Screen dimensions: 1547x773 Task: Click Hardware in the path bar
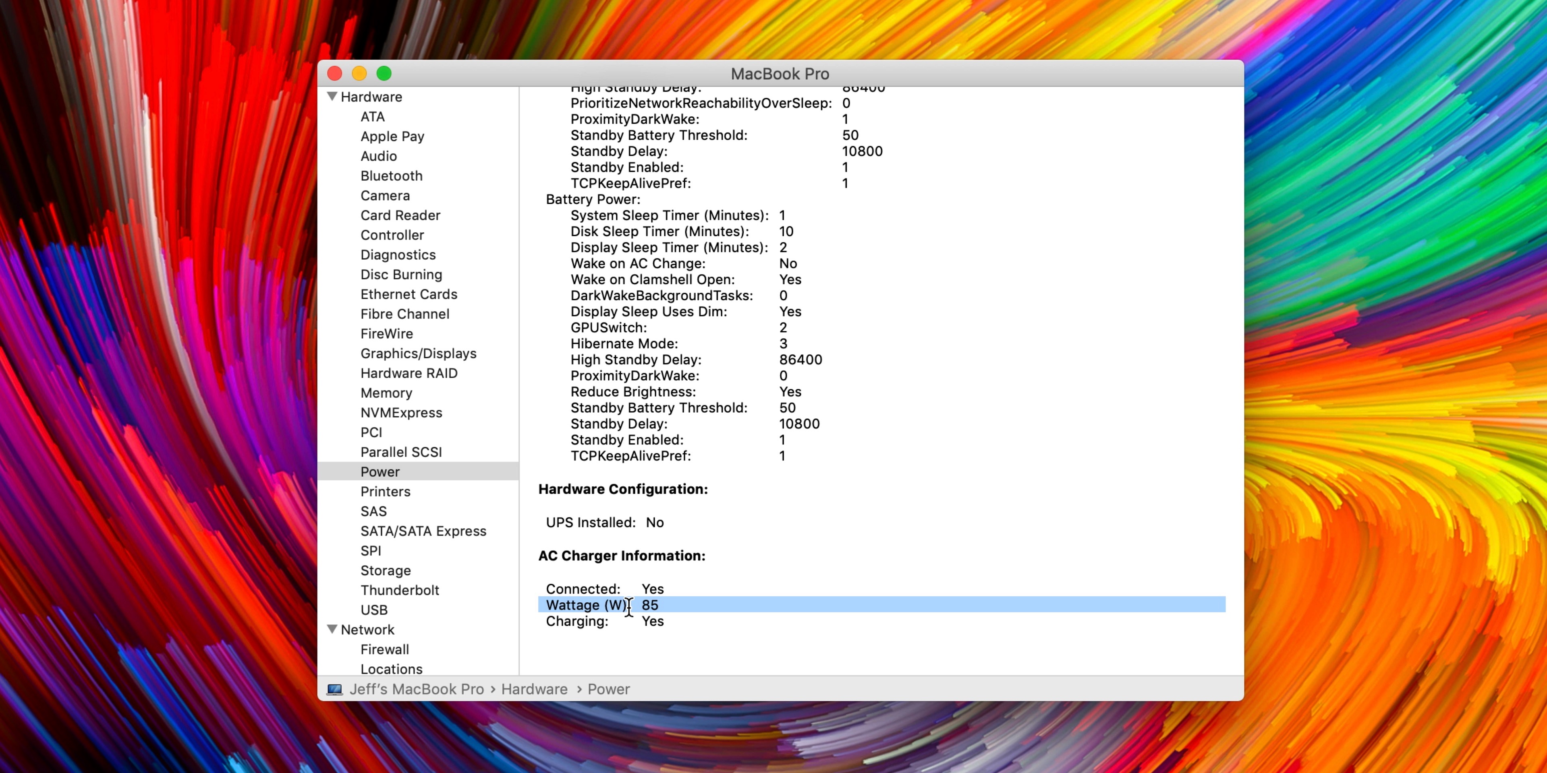click(x=534, y=690)
